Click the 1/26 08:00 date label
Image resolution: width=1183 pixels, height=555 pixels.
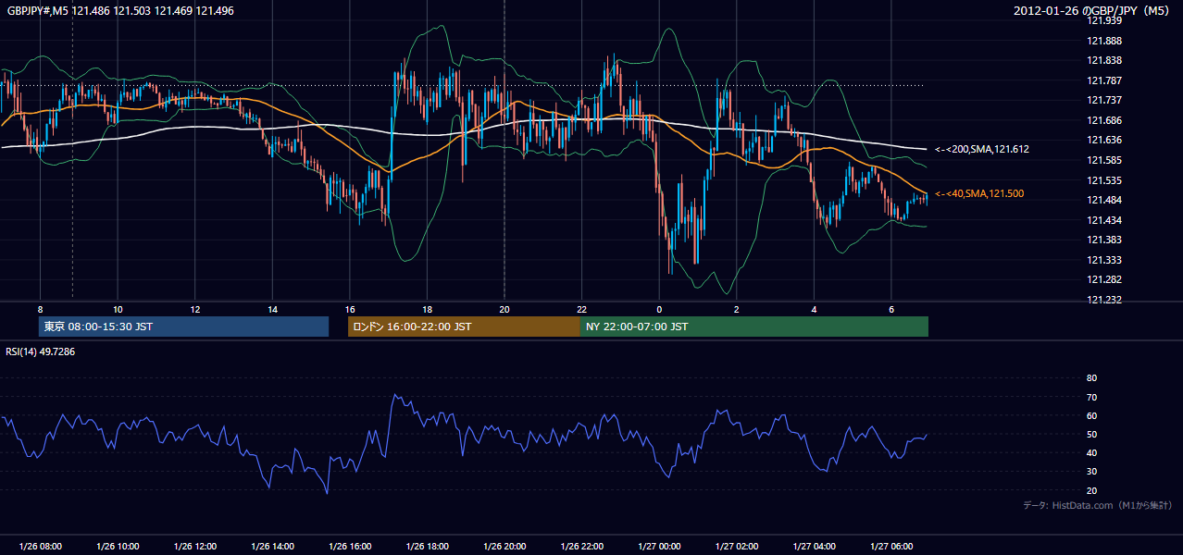tap(40, 547)
